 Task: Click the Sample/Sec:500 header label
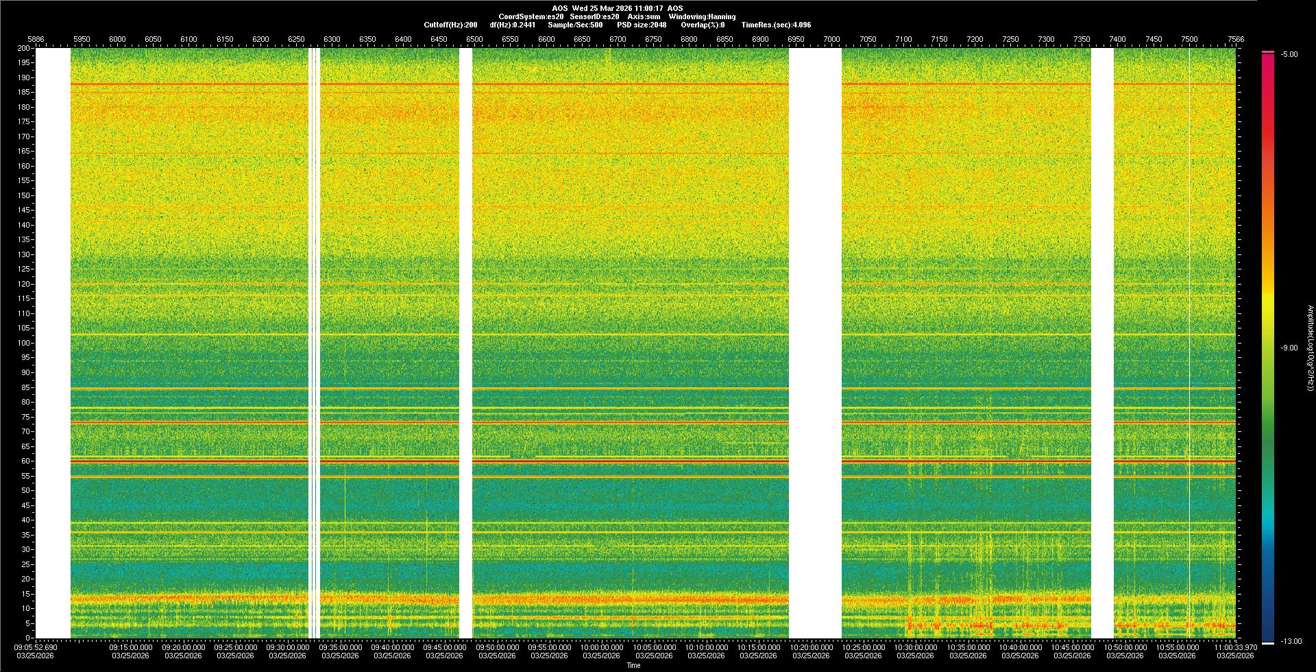point(575,25)
